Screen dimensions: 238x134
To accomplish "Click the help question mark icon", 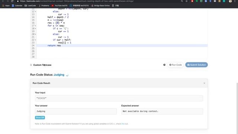I will tap(164, 65).
